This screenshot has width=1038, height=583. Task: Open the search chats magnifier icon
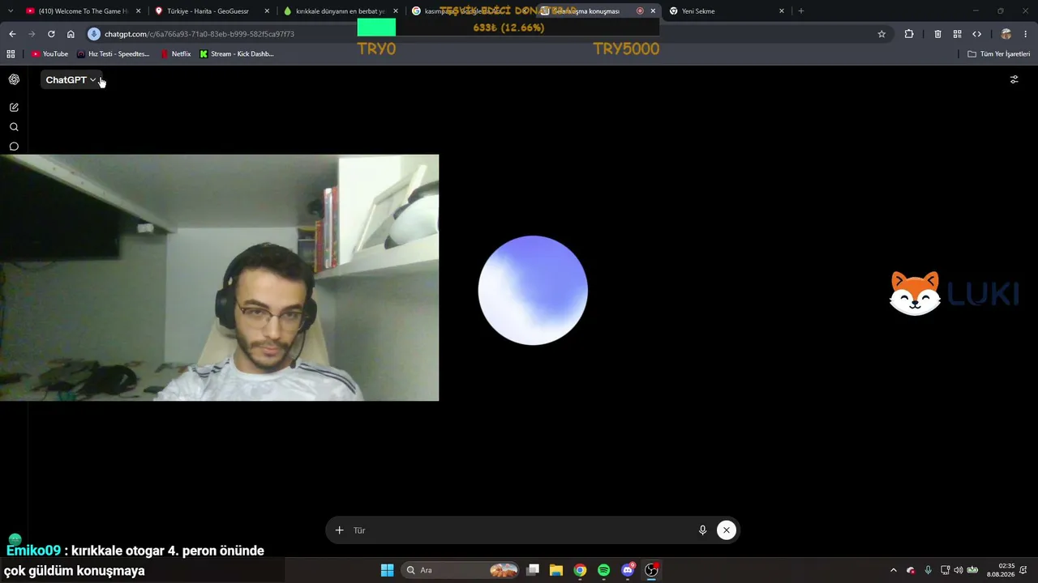click(x=14, y=127)
